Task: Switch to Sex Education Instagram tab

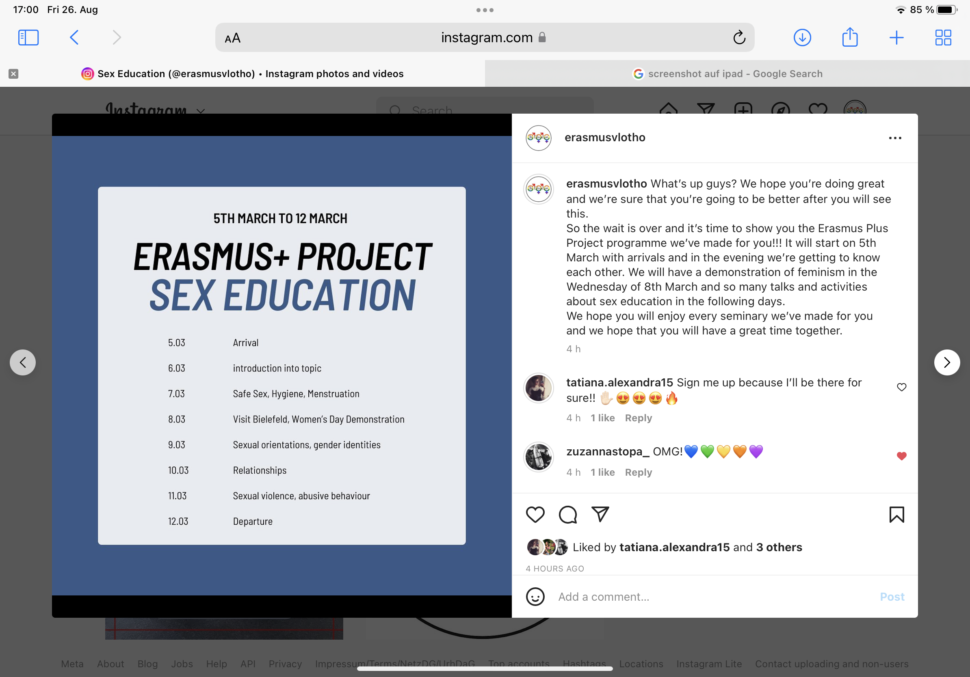Action: pyautogui.click(x=242, y=74)
